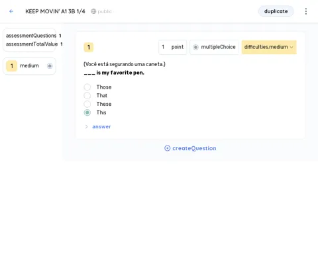Viewport: 318px width, 254px height.
Task: Click the duplicate button
Action: click(x=276, y=11)
